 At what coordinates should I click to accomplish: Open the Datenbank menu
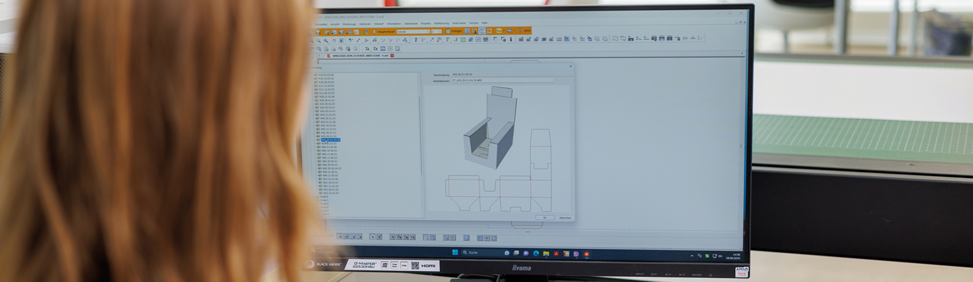pos(411,24)
